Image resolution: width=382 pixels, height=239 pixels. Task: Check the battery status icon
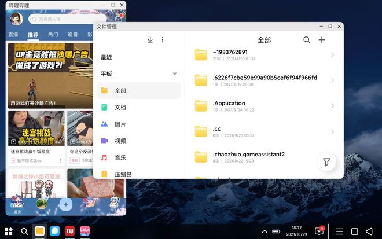(276, 231)
